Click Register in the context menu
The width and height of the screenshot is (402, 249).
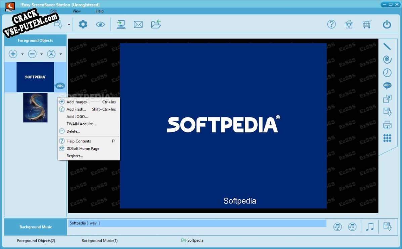click(74, 156)
